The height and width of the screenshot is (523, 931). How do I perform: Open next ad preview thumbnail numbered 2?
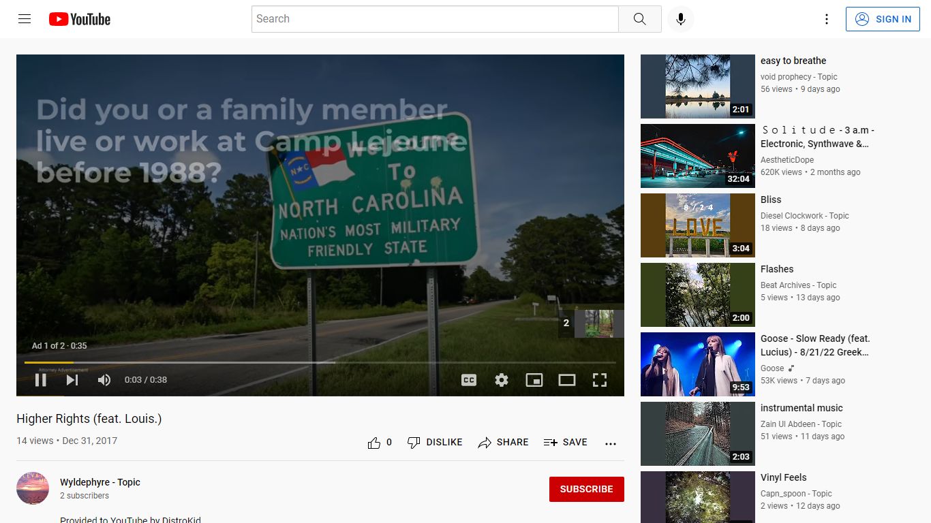click(591, 323)
